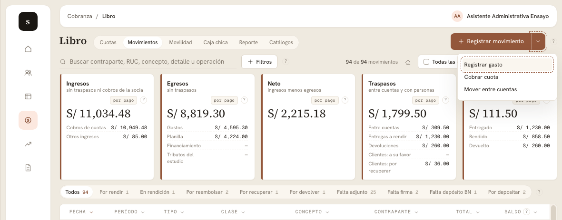
Task: Switch to Cuotas tab
Action: click(108, 42)
